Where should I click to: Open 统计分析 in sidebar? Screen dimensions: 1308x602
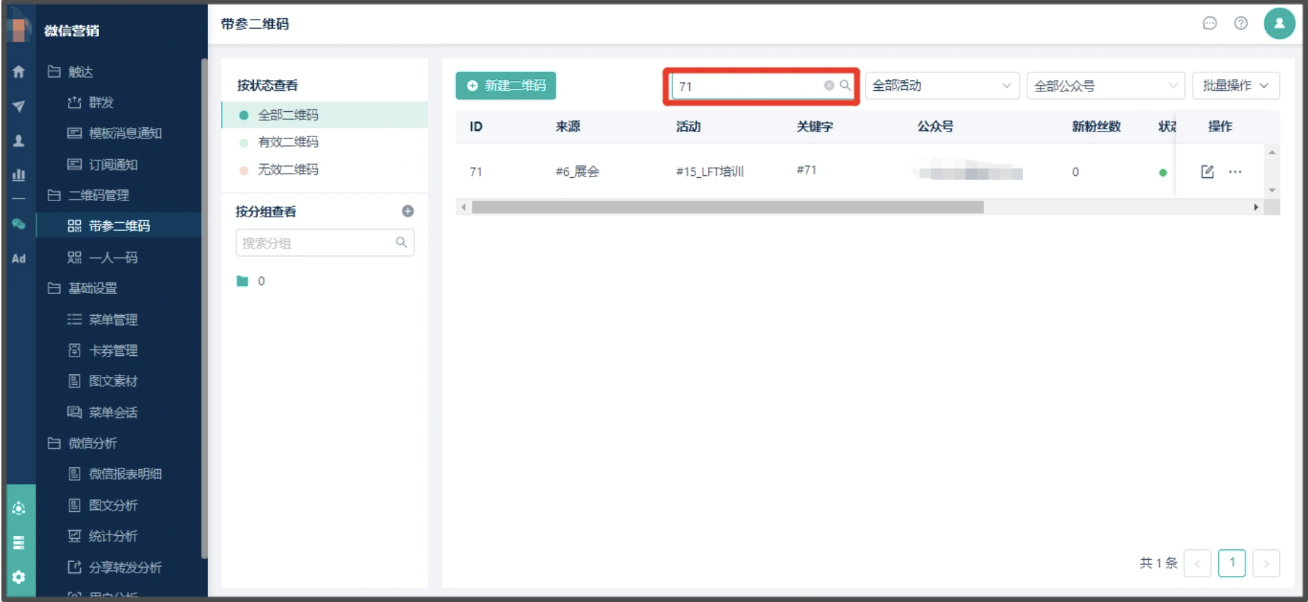tap(103, 536)
